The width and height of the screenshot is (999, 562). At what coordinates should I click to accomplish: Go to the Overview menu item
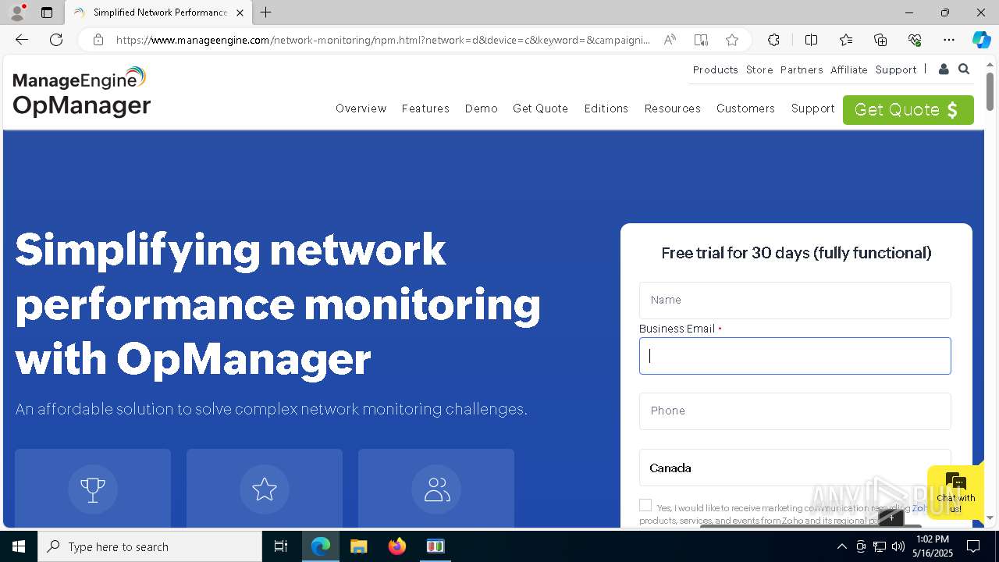click(361, 108)
